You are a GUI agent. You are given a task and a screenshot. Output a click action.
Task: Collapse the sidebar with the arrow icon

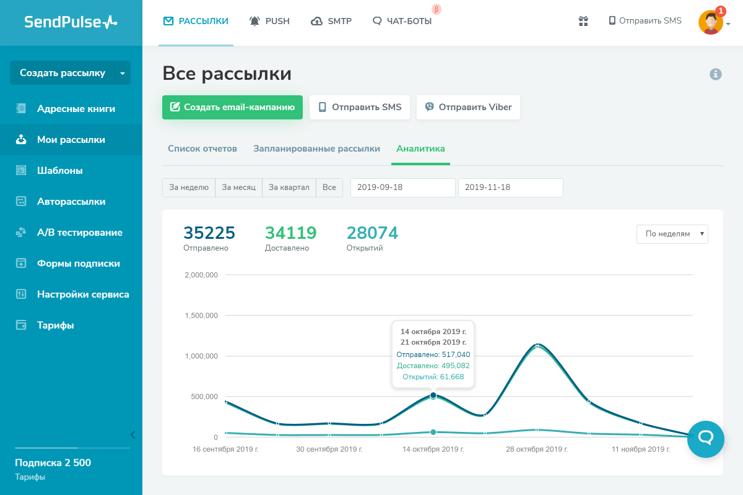click(133, 434)
